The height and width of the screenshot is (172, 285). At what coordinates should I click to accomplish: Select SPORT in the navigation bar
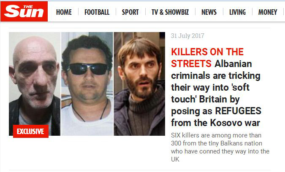click(130, 12)
